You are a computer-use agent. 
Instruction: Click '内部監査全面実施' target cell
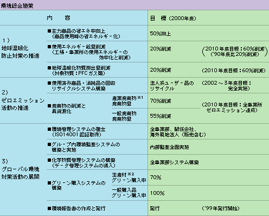169,147
